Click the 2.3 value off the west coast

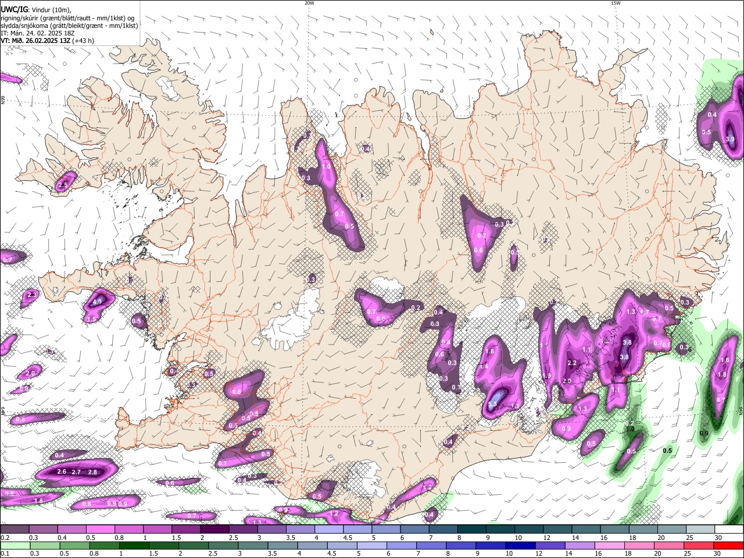click(32, 295)
